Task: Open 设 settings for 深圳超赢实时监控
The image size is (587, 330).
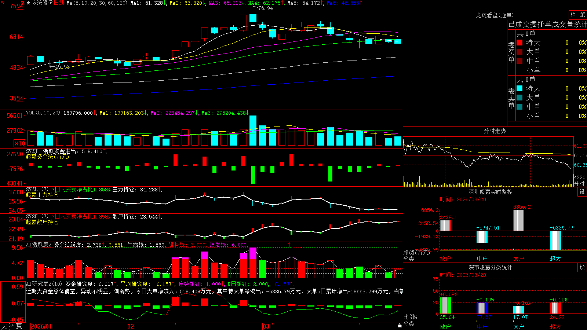Action: pyautogui.click(x=582, y=192)
